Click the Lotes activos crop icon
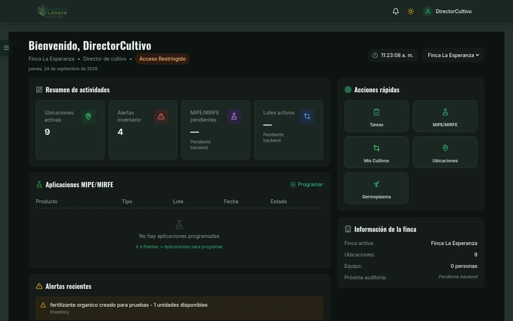Image resolution: width=513 pixels, height=321 pixels. click(x=307, y=116)
